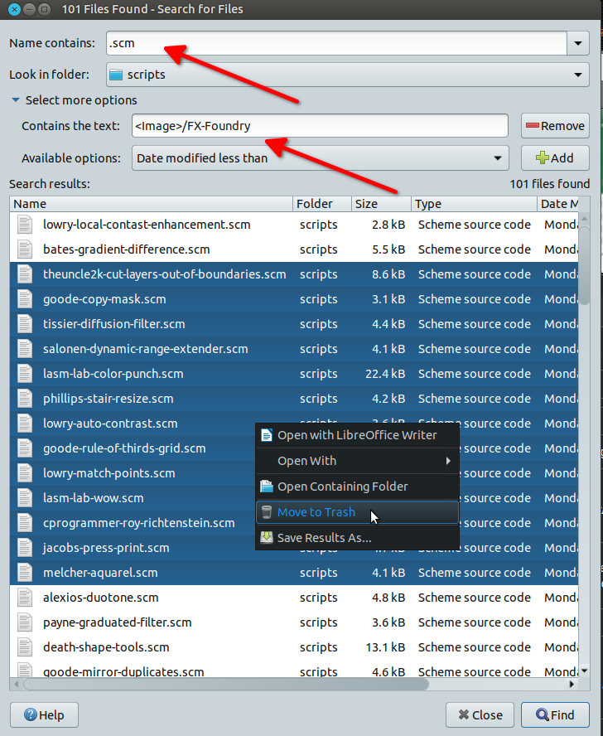603x736 pixels.
Task: Click file icon beside payne-graduated-filter.scm
Action: 25,622
